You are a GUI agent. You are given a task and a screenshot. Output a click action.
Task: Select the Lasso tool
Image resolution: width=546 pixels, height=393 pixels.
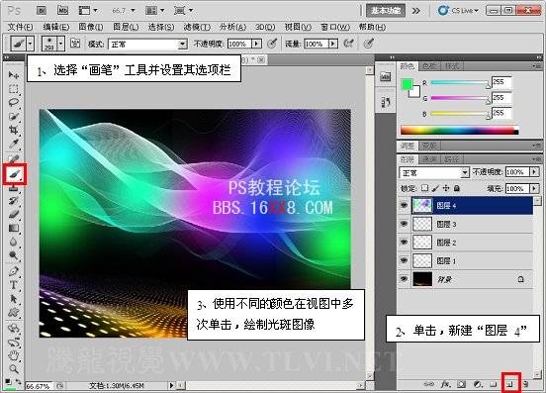click(x=14, y=102)
